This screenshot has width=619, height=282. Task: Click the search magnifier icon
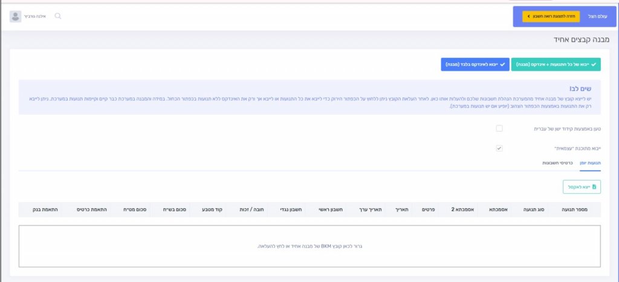58,16
